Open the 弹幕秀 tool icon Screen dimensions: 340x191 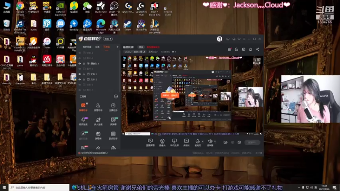click(98, 135)
